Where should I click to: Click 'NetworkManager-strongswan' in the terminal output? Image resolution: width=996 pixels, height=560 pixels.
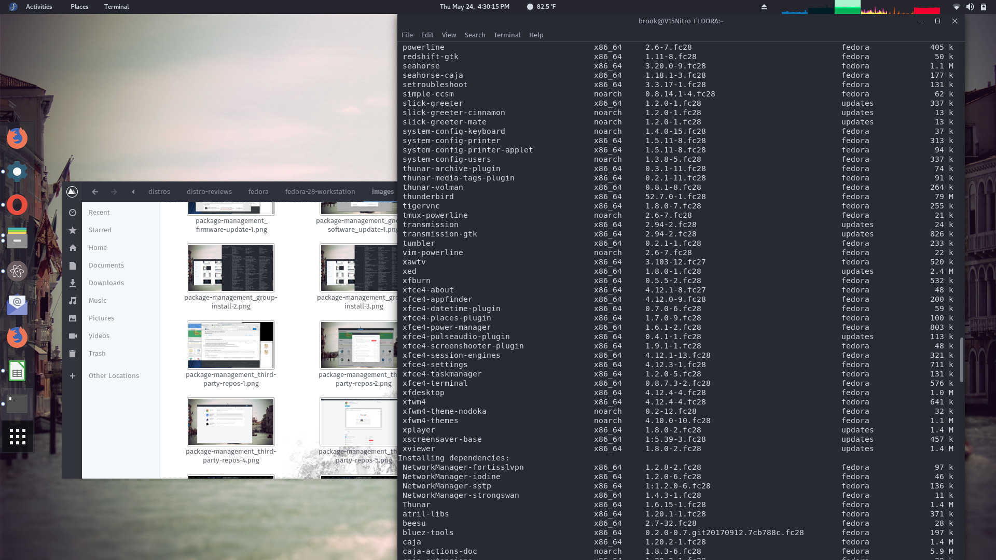pos(461,495)
